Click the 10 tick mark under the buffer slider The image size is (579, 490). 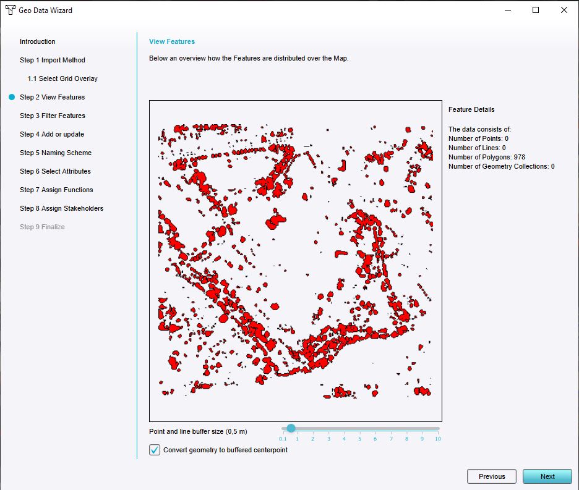tap(438, 439)
